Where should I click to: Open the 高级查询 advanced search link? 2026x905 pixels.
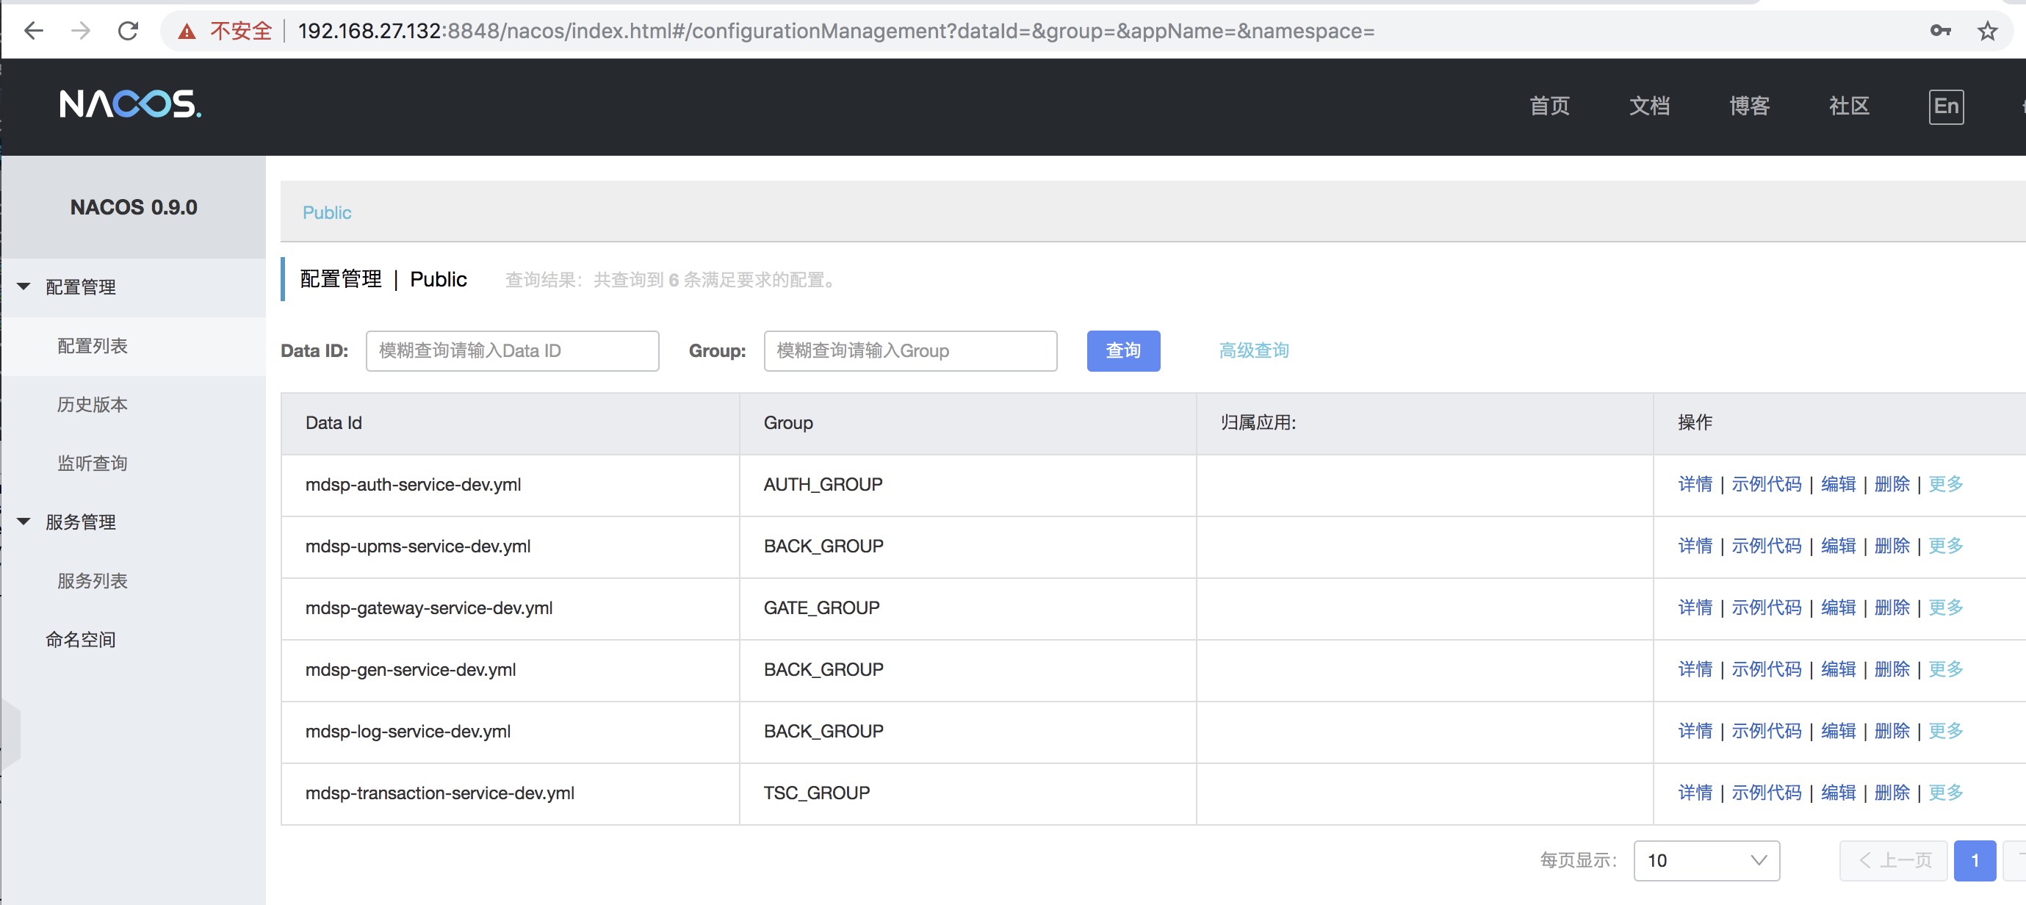pyautogui.click(x=1254, y=350)
